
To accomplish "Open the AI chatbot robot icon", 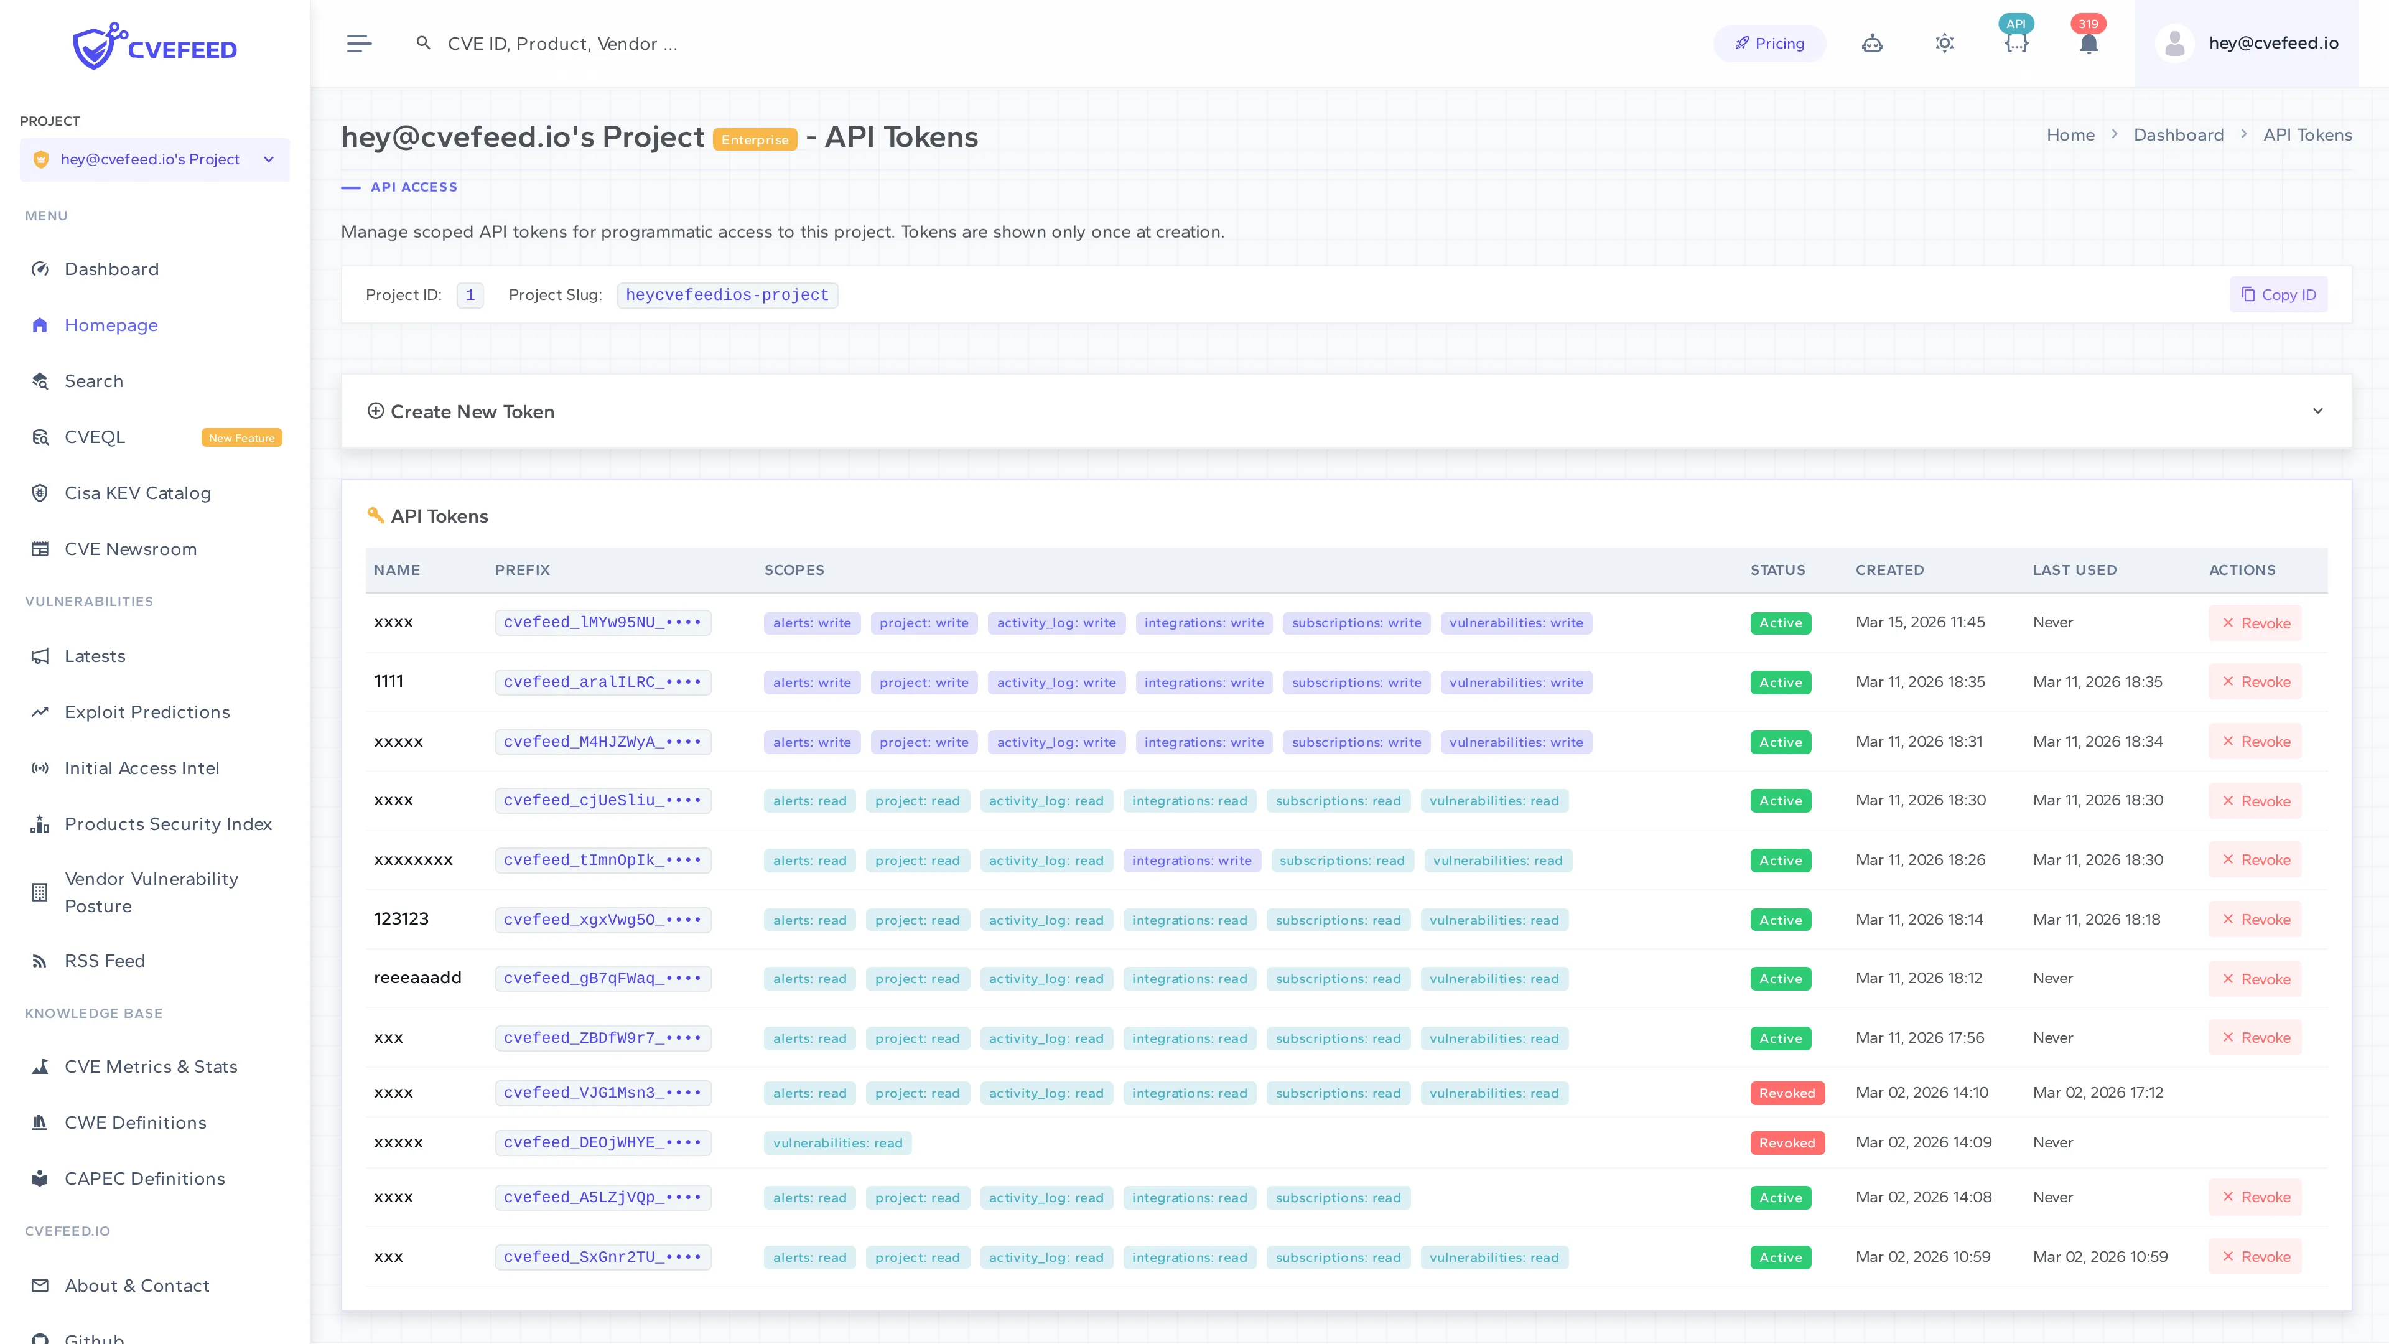I will [1871, 43].
